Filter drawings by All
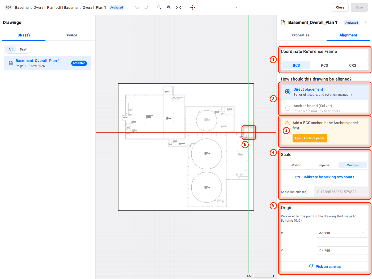 (11, 49)
